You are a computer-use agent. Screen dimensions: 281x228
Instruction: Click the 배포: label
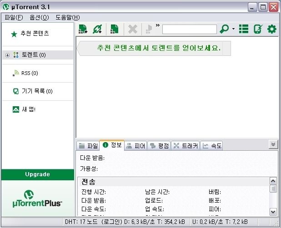(x=215, y=200)
